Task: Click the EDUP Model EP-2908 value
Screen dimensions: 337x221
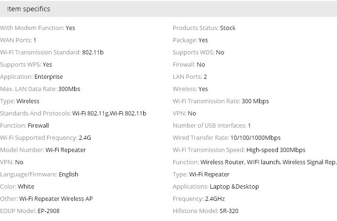Action: click(x=48, y=211)
